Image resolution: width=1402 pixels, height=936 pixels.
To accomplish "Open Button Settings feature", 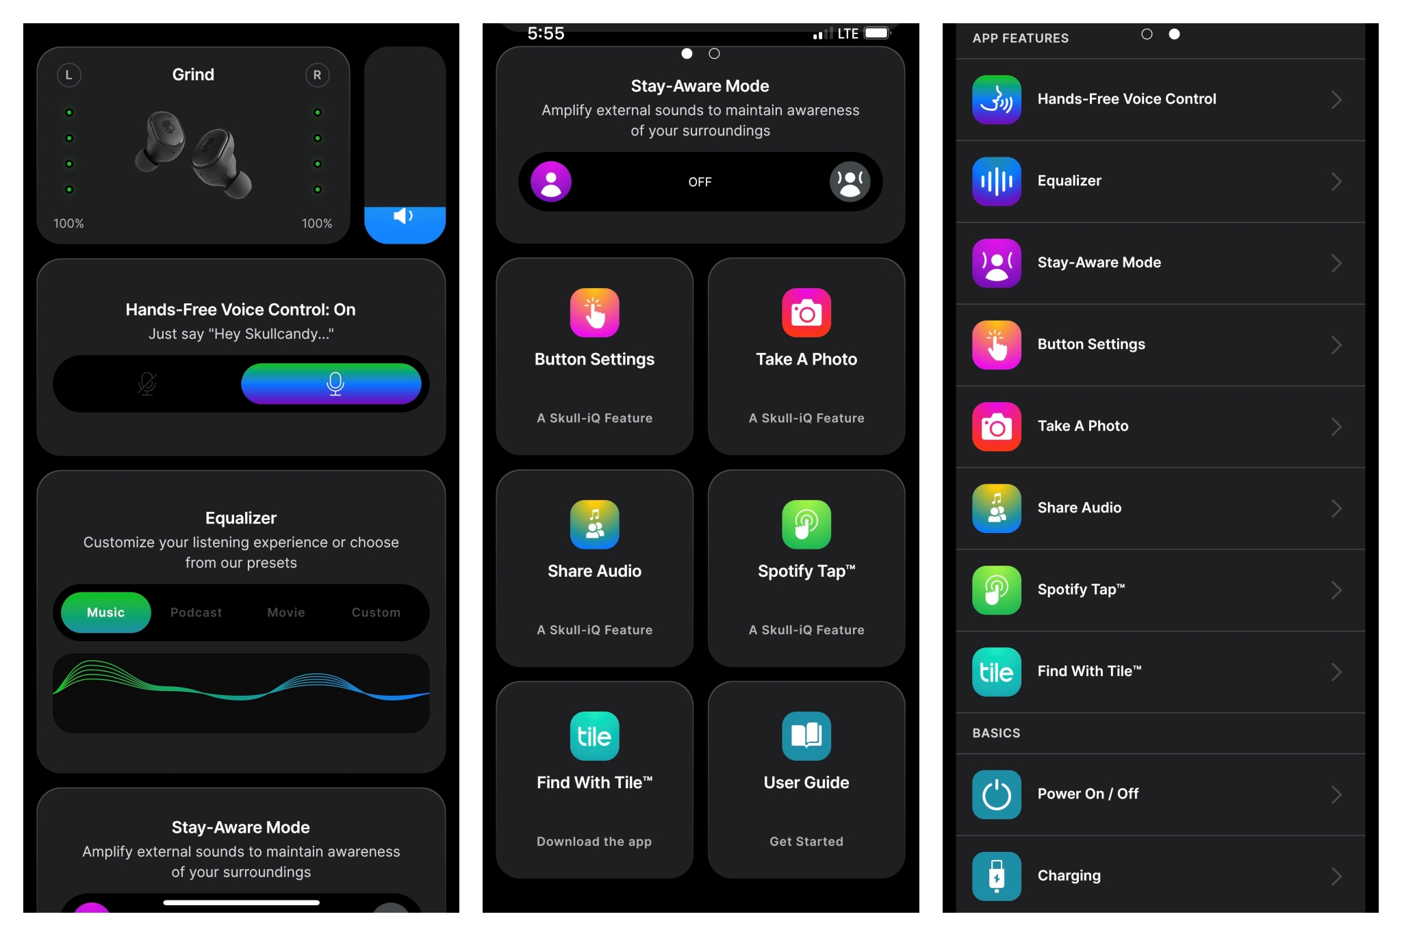I will pos(594,355).
